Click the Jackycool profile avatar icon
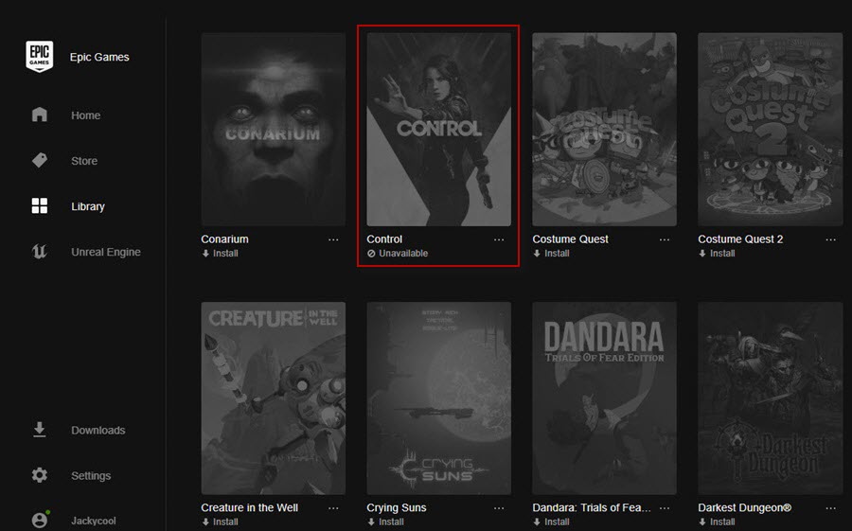The height and width of the screenshot is (531, 852). pyautogui.click(x=40, y=520)
